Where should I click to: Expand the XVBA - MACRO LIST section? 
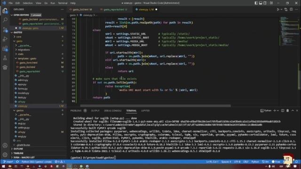(24, 158)
